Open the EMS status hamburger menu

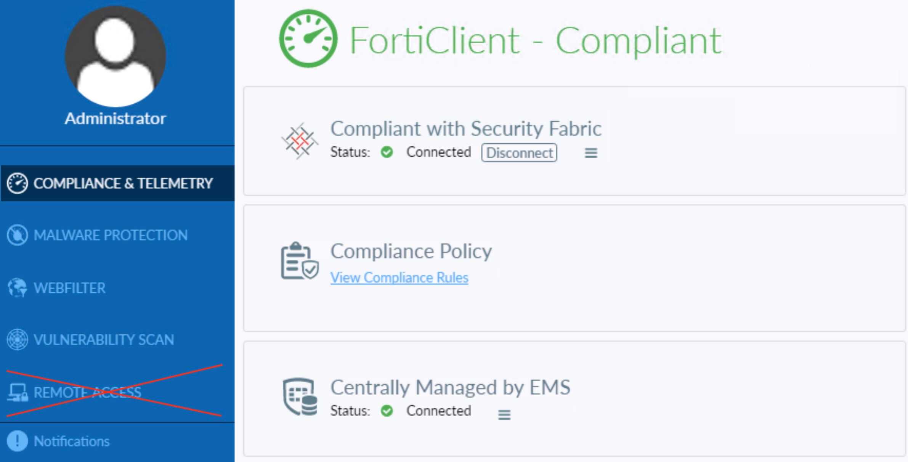tap(504, 415)
